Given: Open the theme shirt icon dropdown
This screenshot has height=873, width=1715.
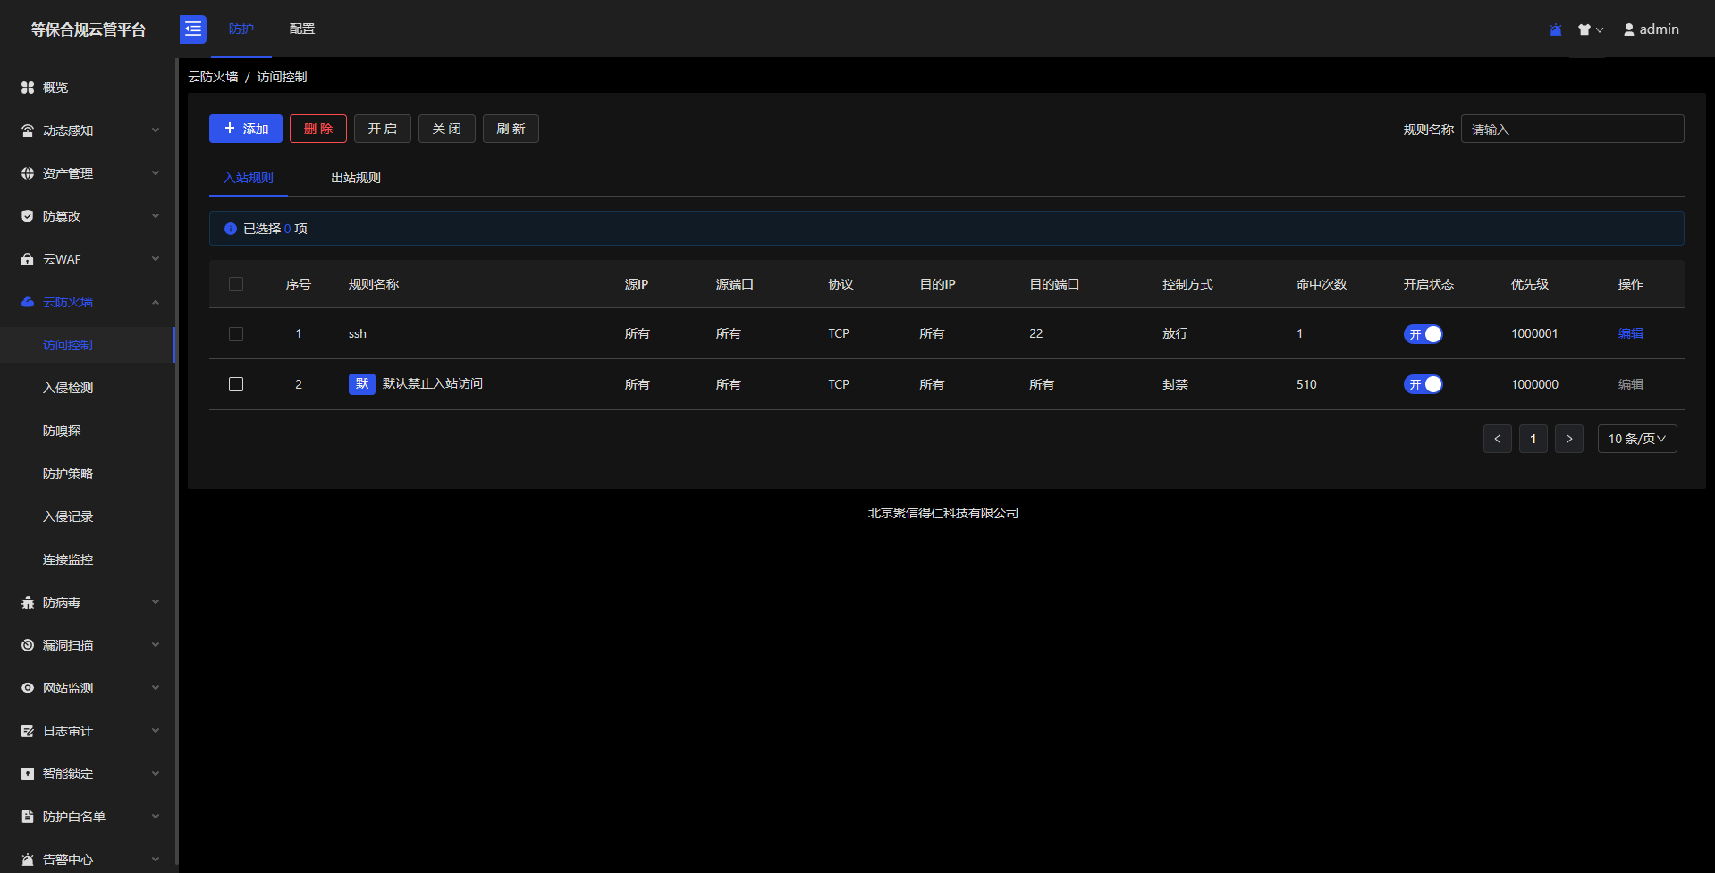Looking at the screenshot, I should (x=1591, y=29).
